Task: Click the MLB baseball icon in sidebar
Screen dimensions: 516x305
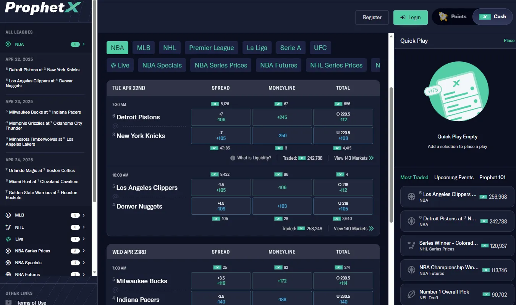Action: click(x=8, y=215)
